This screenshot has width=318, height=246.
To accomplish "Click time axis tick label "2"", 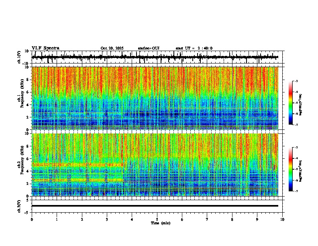I will click(x=82, y=219).
